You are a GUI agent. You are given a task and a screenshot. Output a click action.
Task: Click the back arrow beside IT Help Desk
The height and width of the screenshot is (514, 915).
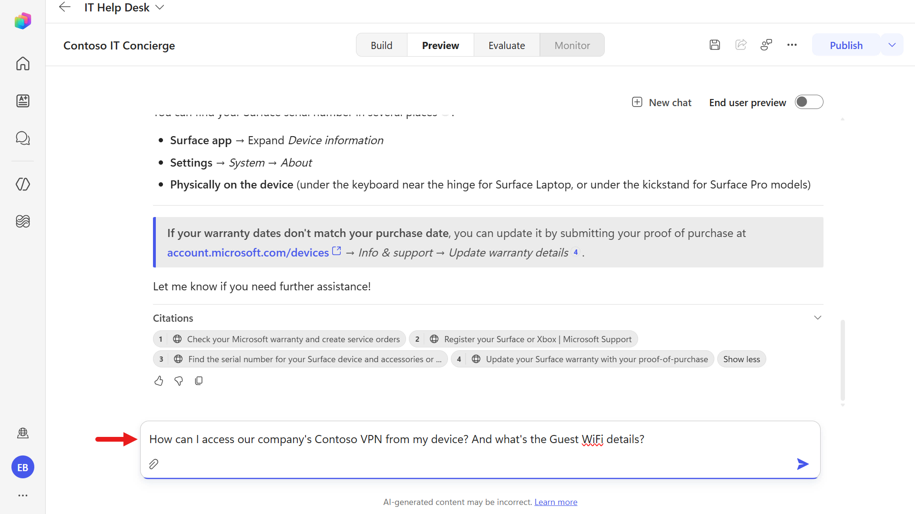point(64,7)
